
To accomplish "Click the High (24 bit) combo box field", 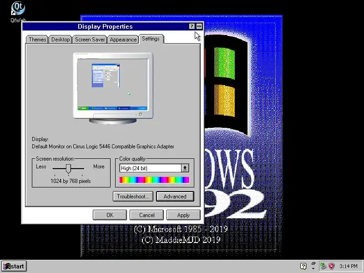I will [154, 168].
